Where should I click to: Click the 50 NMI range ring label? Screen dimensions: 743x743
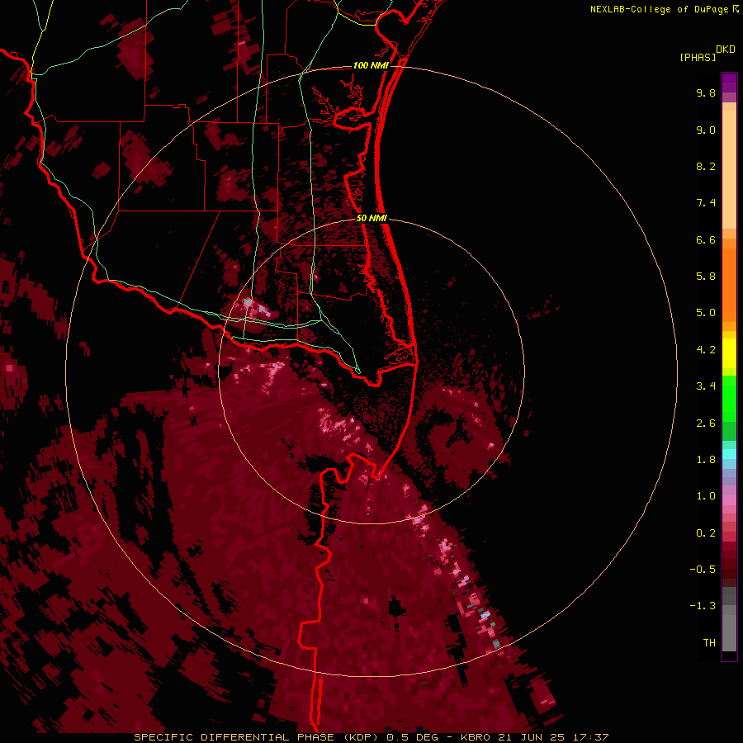click(x=372, y=218)
